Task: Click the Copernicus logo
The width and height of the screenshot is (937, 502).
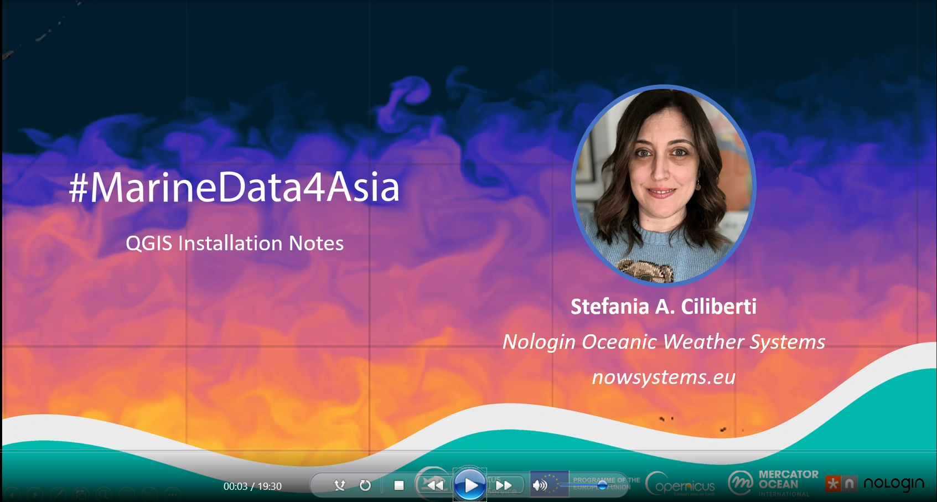Action: pyautogui.click(x=680, y=484)
